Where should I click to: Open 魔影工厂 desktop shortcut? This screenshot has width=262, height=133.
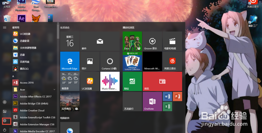point(253,21)
